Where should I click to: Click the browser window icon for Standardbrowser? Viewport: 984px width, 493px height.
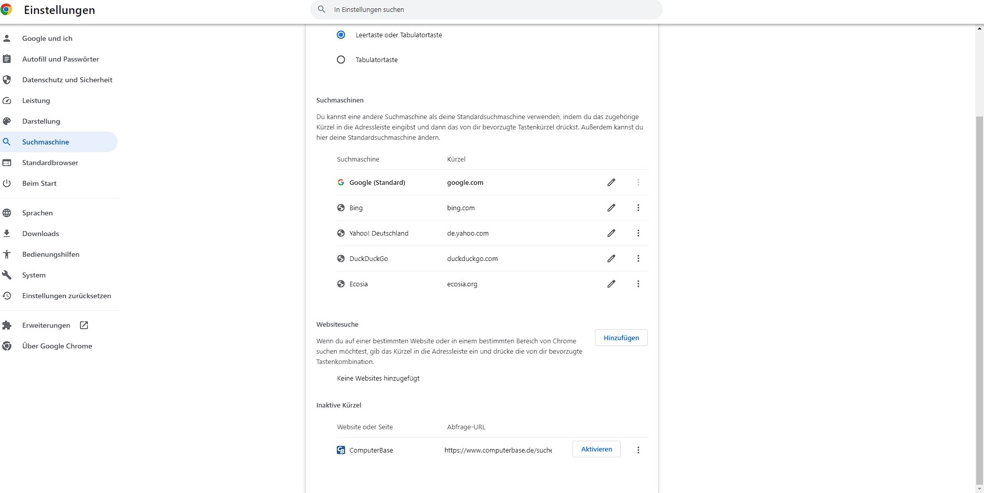tap(7, 163)
